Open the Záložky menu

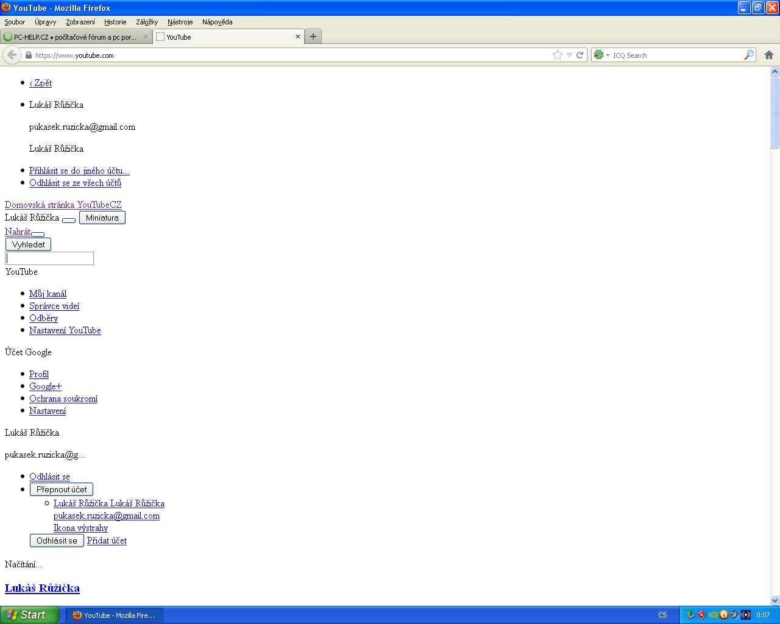click(147, 22)
